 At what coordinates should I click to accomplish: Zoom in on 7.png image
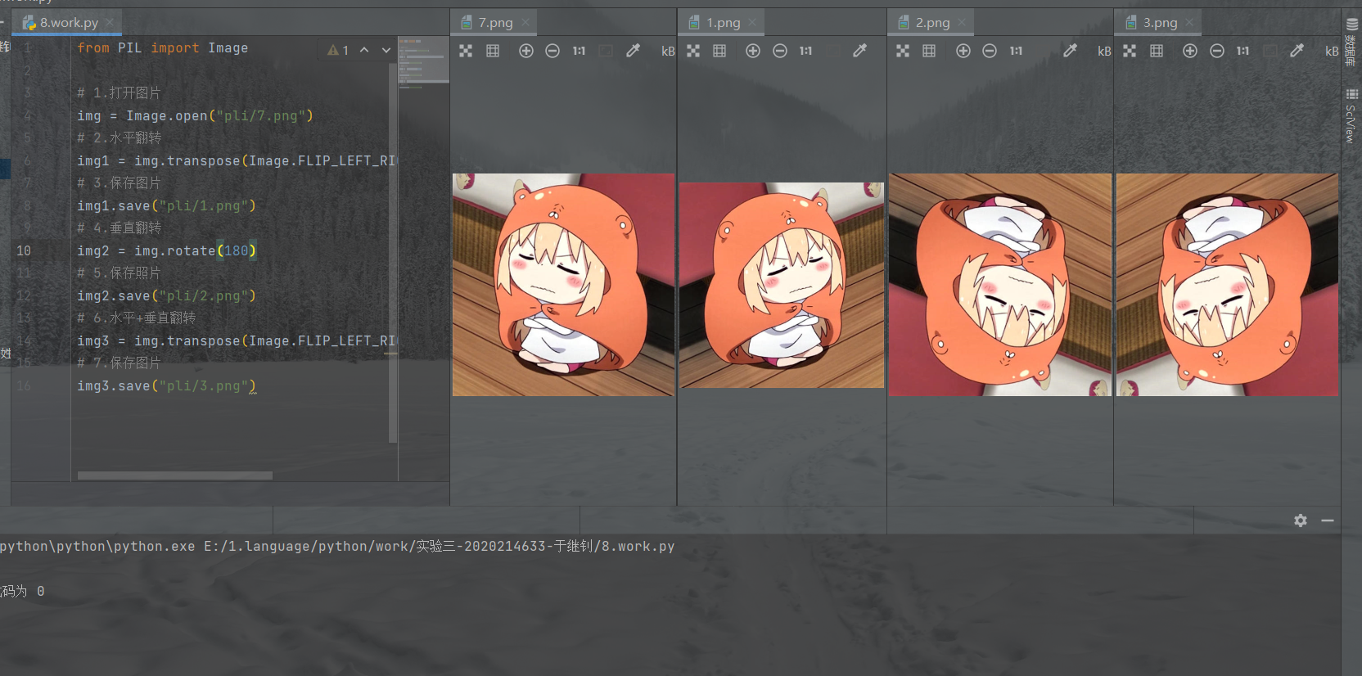(526, 51)
